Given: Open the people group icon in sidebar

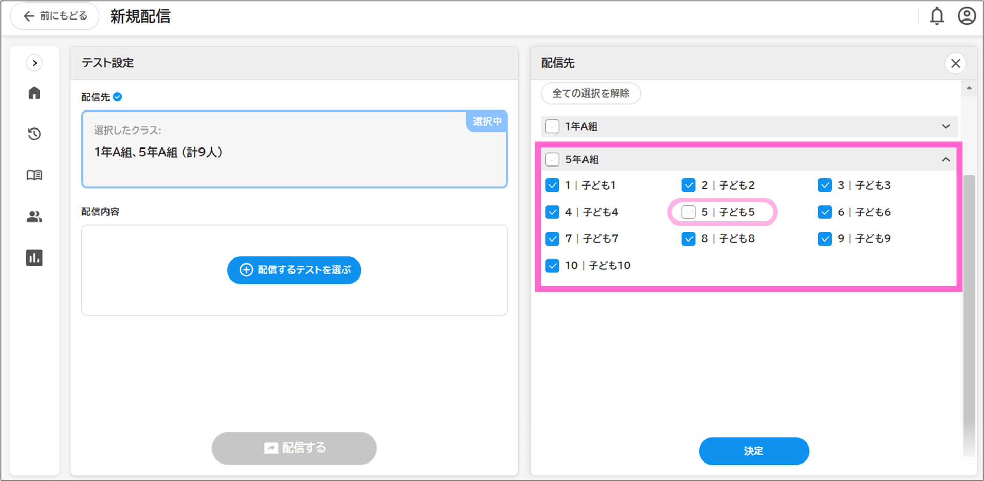Looking at the screenshot, I should coord(34,217).
